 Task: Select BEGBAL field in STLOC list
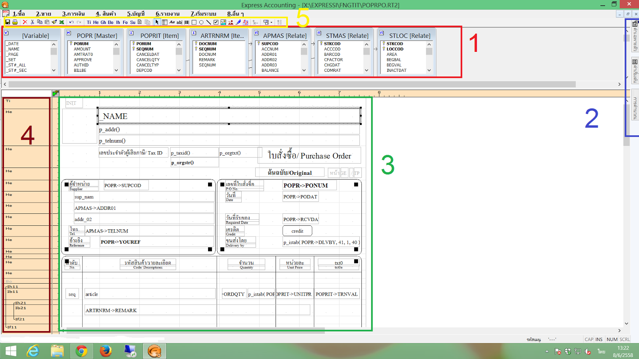coord(393,60)
